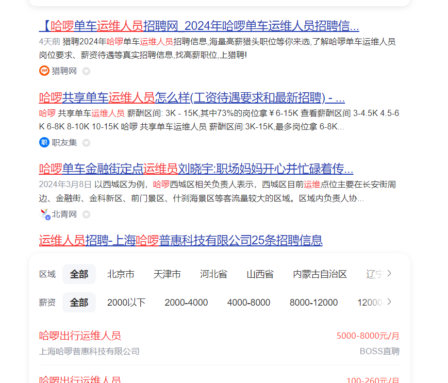448x383 pixels.
Task: Click the 猎聘网 source name
Action: (x=64, y=71)
